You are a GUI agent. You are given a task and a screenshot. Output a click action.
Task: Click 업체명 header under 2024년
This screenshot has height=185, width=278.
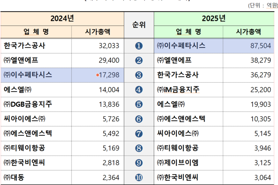pos(36,32)
